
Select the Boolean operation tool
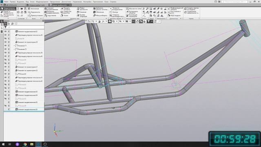(82, 16)
